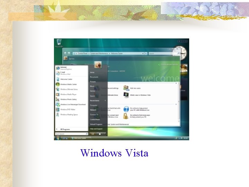Open Music from Start menu right pane
249x187 pixels.
click(92, 86)
